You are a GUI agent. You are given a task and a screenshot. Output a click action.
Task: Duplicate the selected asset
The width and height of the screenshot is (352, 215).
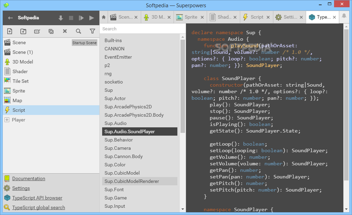pos(51,31)
